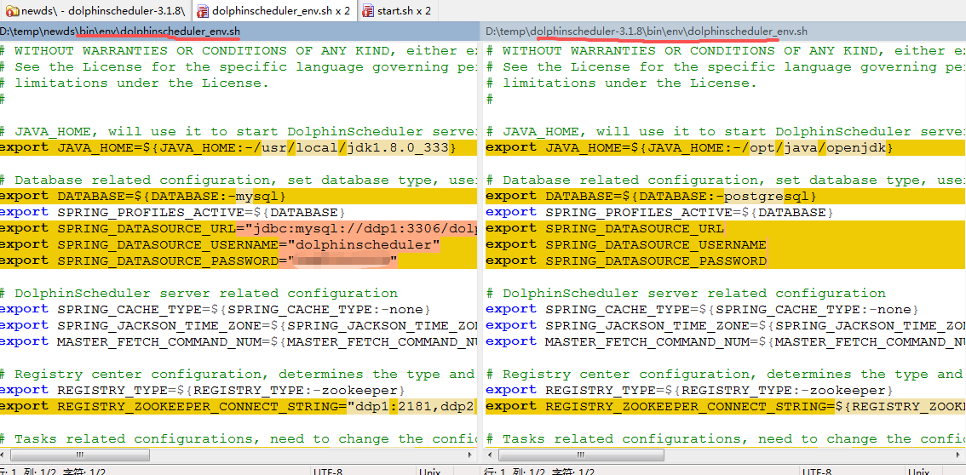The height and width of the screenshot is (475, 966).
Task: Click left pane REGISTRY_TYPE zookeeper line
Action: click(202, 390)
